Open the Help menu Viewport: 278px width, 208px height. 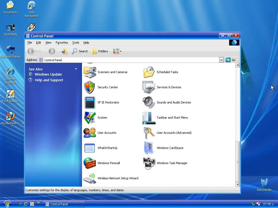pos(86,43)
